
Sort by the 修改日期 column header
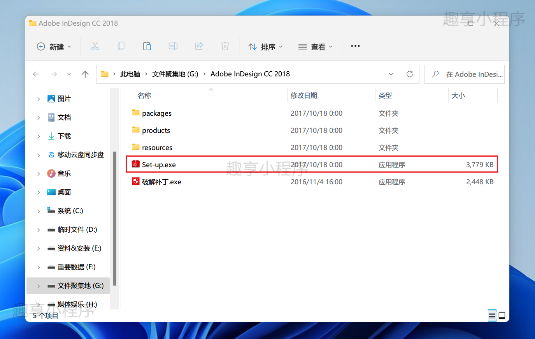[x=304, y=95]
